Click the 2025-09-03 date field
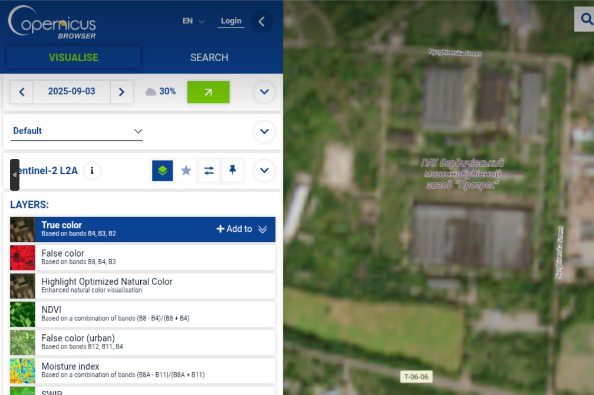Viewport: 594px width, 395px height. (71, 92)
